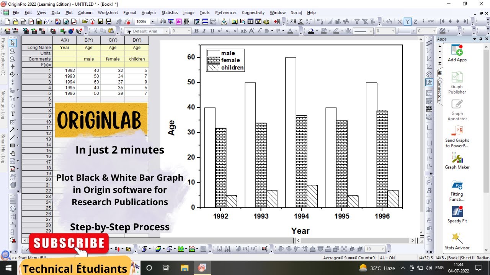
Task: Open the Graph Maker app
Action: tap(457, 161)
